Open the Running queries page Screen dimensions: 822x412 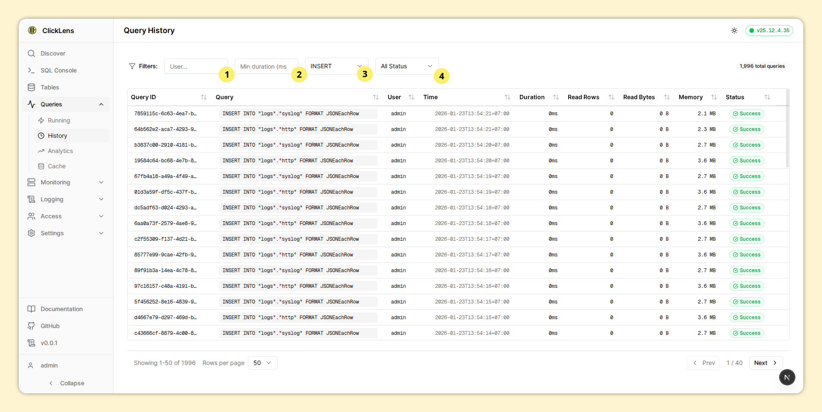pyautogui.click(x=59, y=120)
